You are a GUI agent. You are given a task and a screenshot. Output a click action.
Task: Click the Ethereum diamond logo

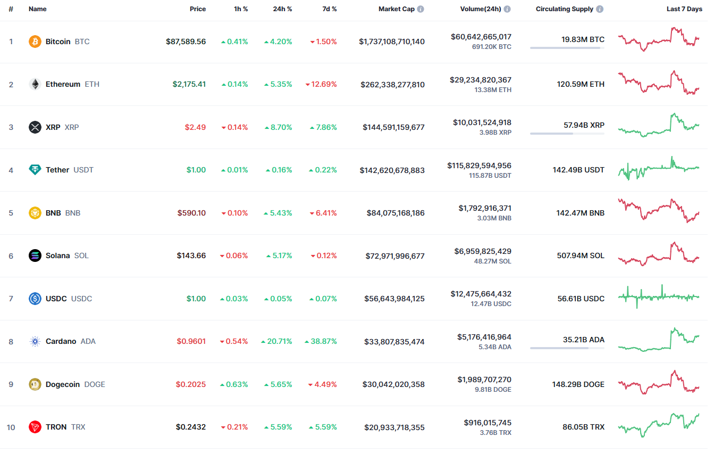(35, 84)
